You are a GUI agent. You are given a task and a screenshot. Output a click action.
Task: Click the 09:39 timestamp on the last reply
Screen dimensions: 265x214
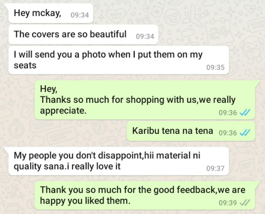coord(228,203)
